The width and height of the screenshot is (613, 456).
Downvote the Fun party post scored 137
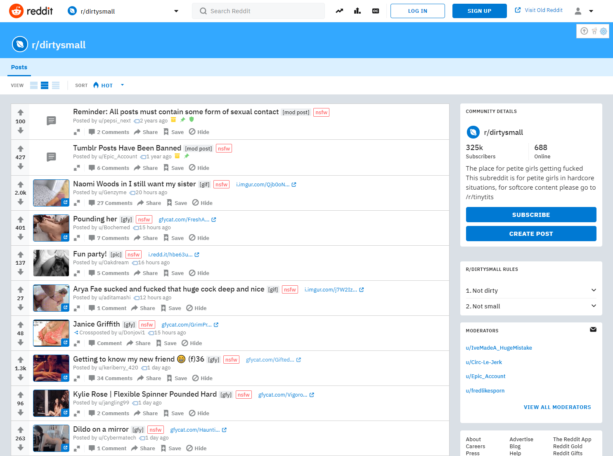[x=21, y=272]
